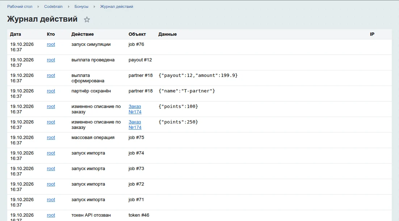Open root in the {"points":250} row
The height and width of the screenshot is (221, 399).
point(51,122)
